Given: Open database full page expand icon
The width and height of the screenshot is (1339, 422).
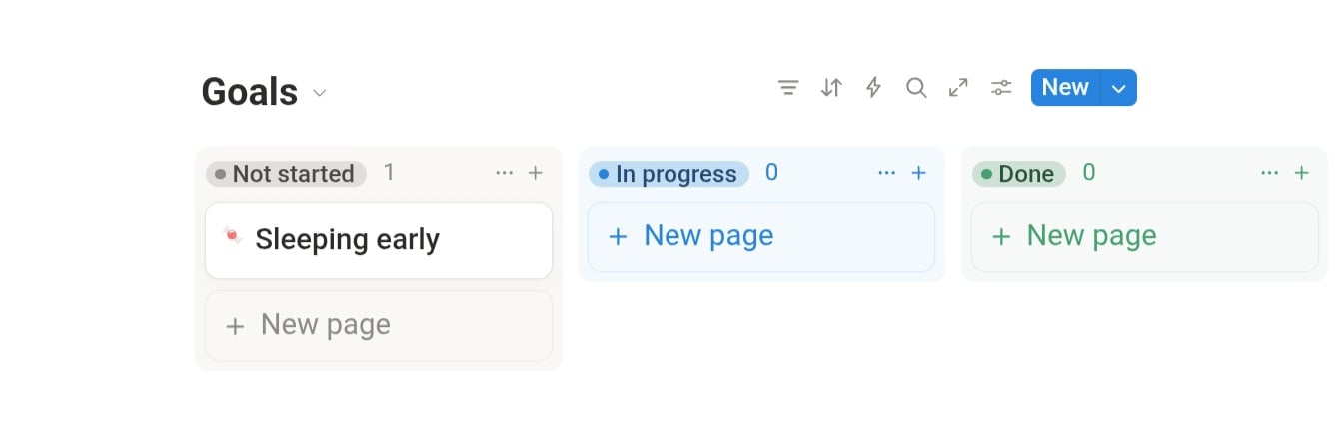Looking at the screenshot, I should (x=958, y=88).
